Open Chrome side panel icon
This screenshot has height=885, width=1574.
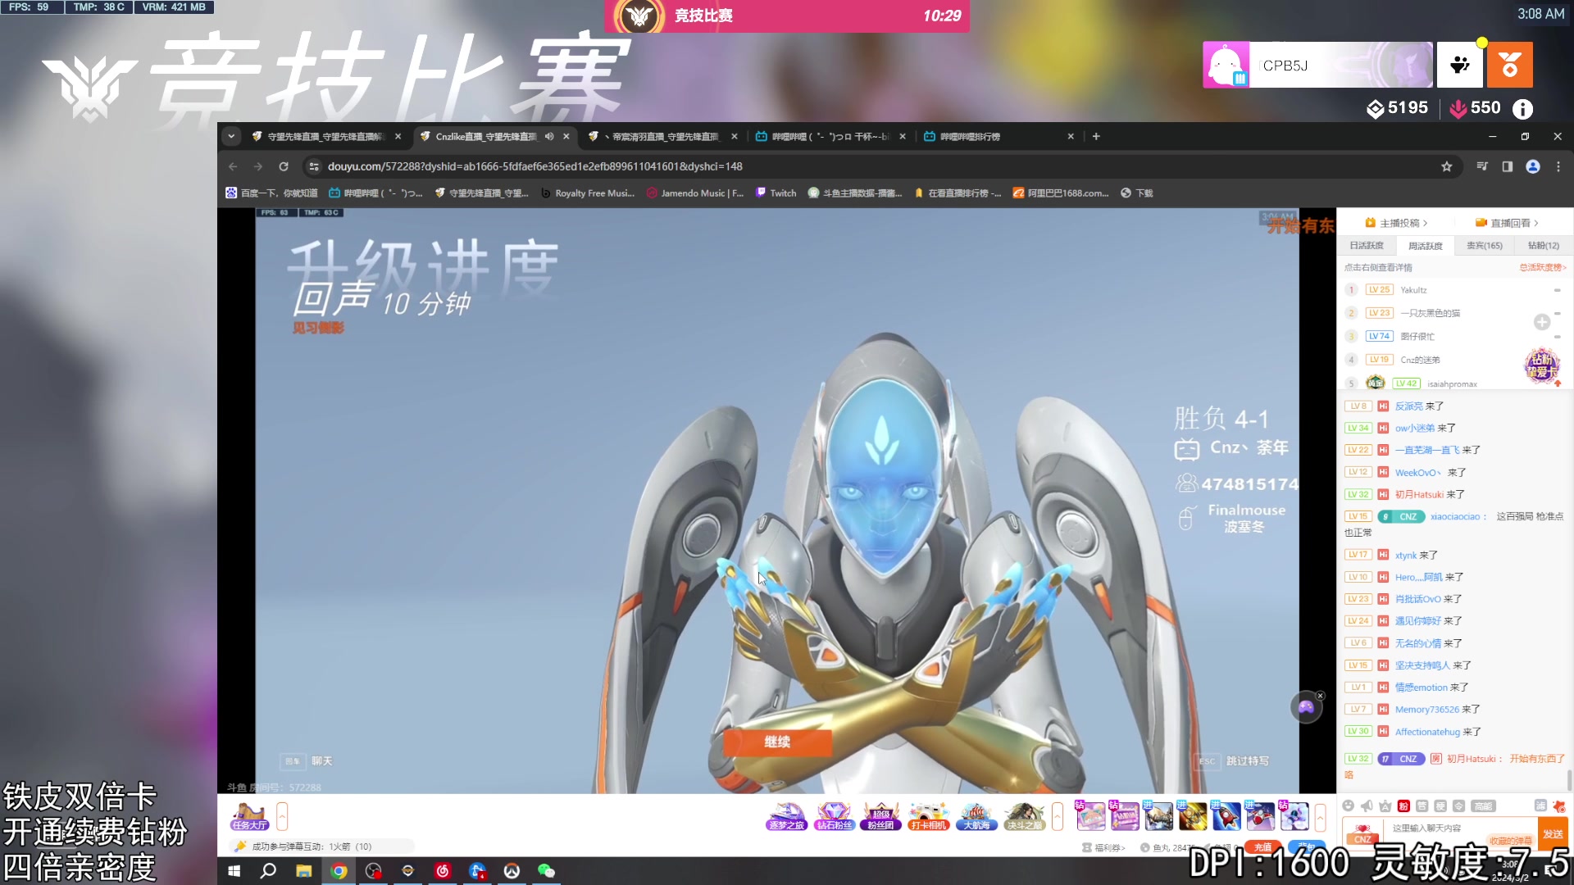(1507, 166)
